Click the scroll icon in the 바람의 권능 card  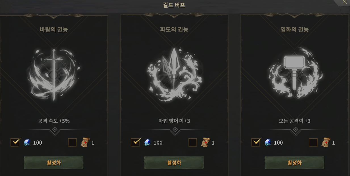click(85, 142)
